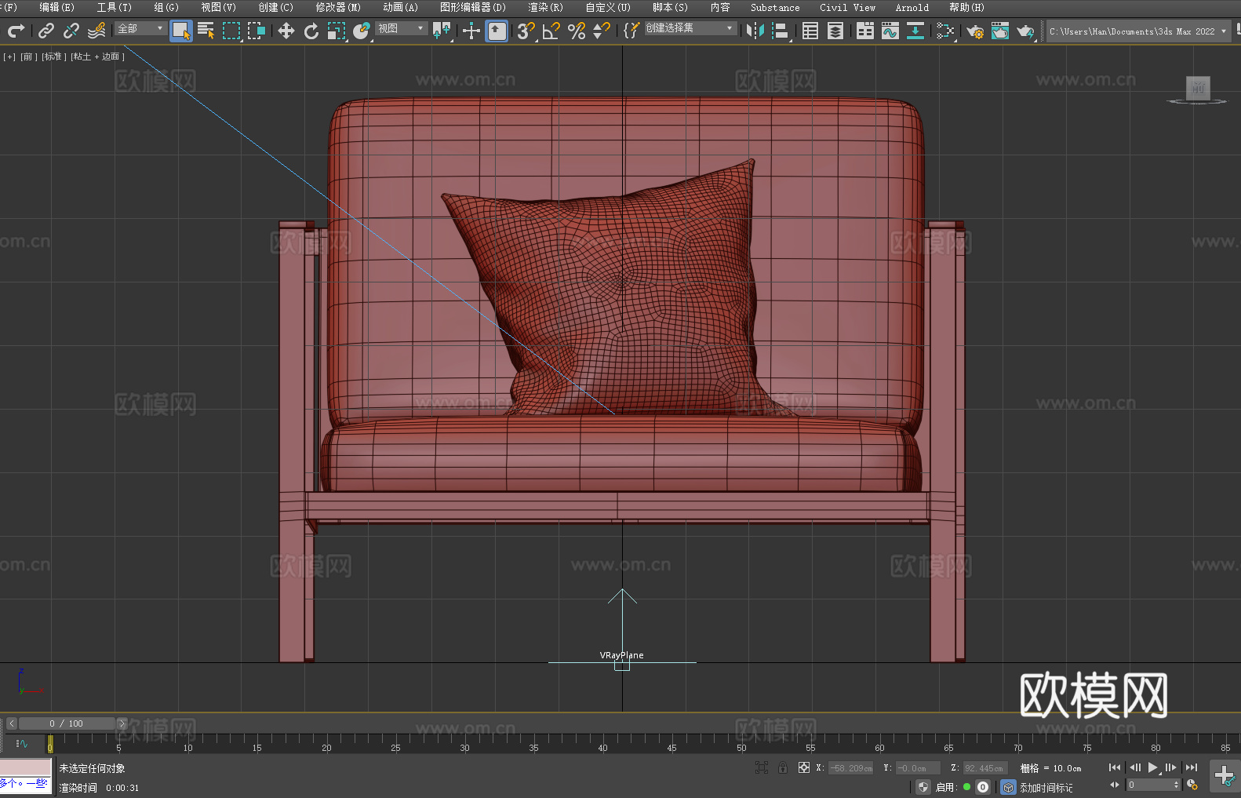This screenshot has height=798, width=1241.
Task: Select the Scale tool
Action: coord(337,31)
